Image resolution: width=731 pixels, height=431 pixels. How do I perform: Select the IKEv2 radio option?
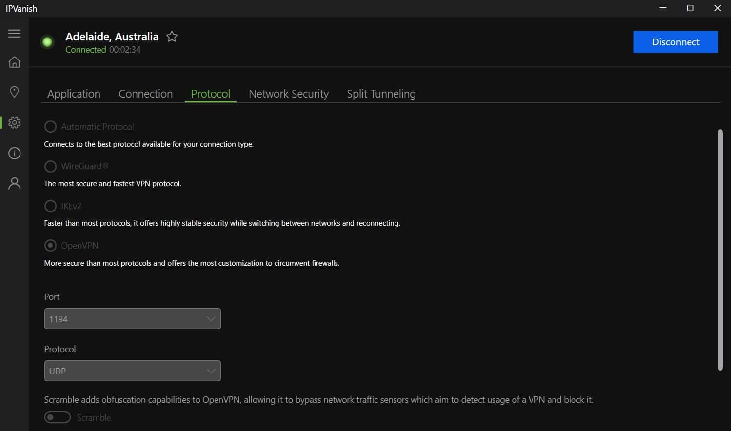click(50, 206)
